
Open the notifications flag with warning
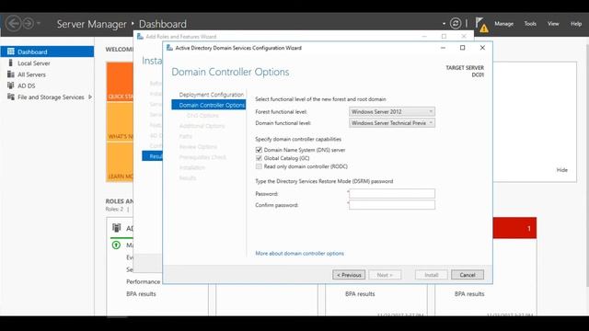pyautogui.click(x=481, y=25)
